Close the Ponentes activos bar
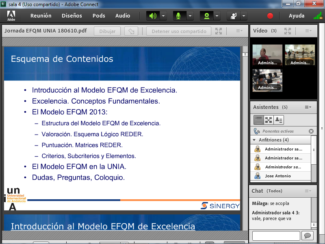The height and width of the screenshot is (244, 325). 311,131
